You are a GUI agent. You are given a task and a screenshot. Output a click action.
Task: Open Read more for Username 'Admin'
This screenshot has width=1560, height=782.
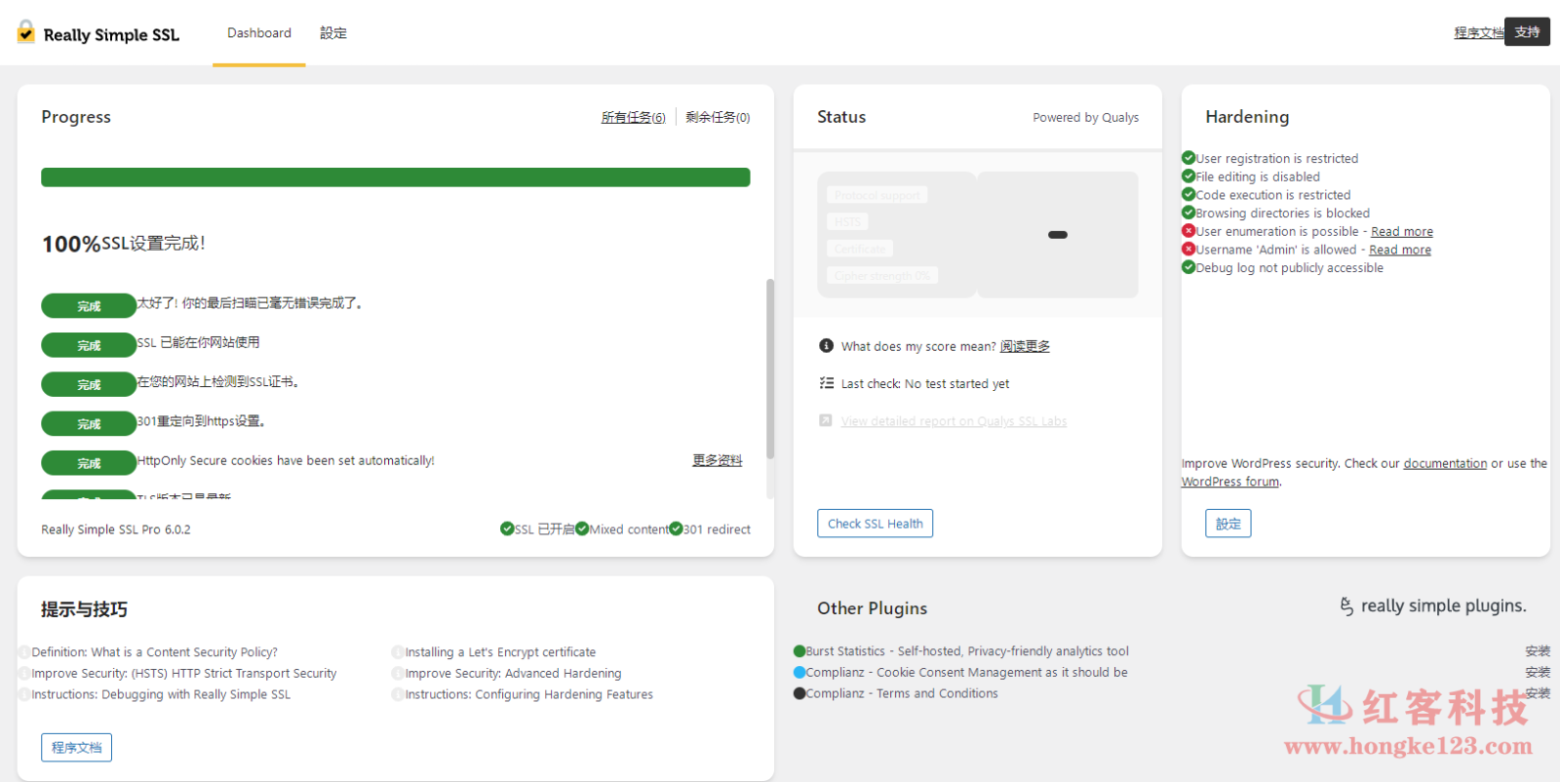tap(1400, 250)
